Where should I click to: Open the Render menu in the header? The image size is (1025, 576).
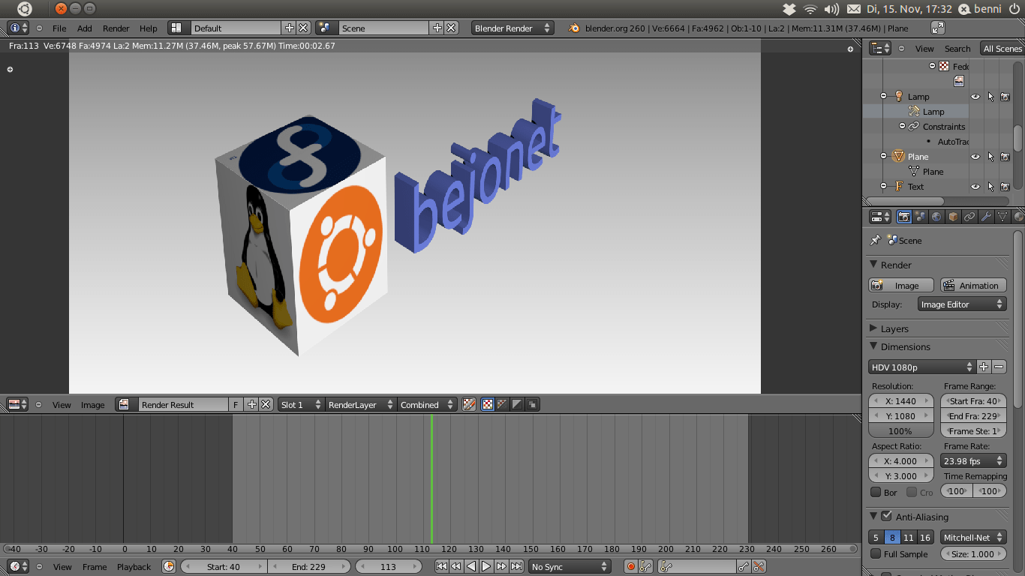pyautogui.click(x=116, y=28)
